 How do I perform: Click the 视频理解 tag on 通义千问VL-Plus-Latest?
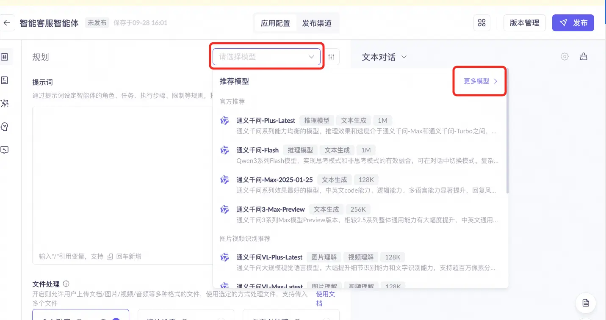point(361,257)
